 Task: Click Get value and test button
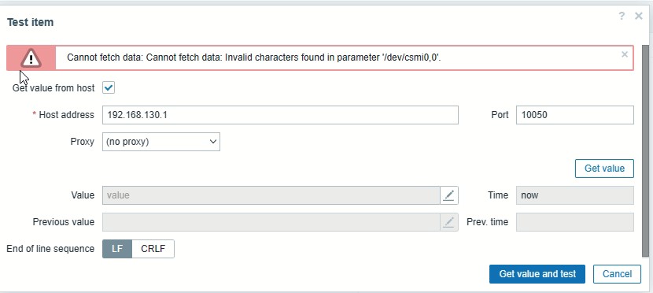coord(537,274)
